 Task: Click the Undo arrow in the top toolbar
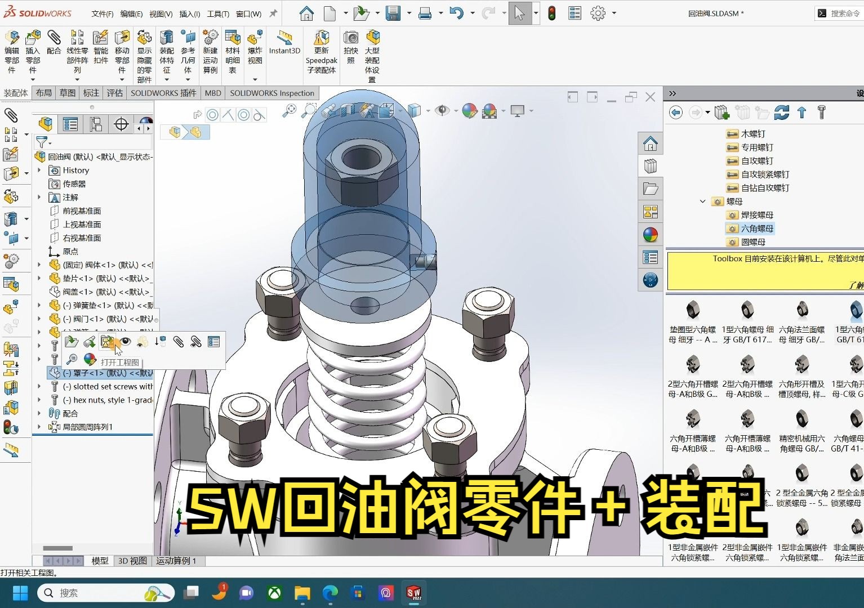(456, 13)
